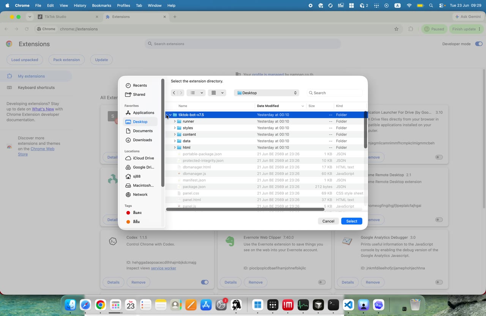Click Search extensions field

[243, 44]
